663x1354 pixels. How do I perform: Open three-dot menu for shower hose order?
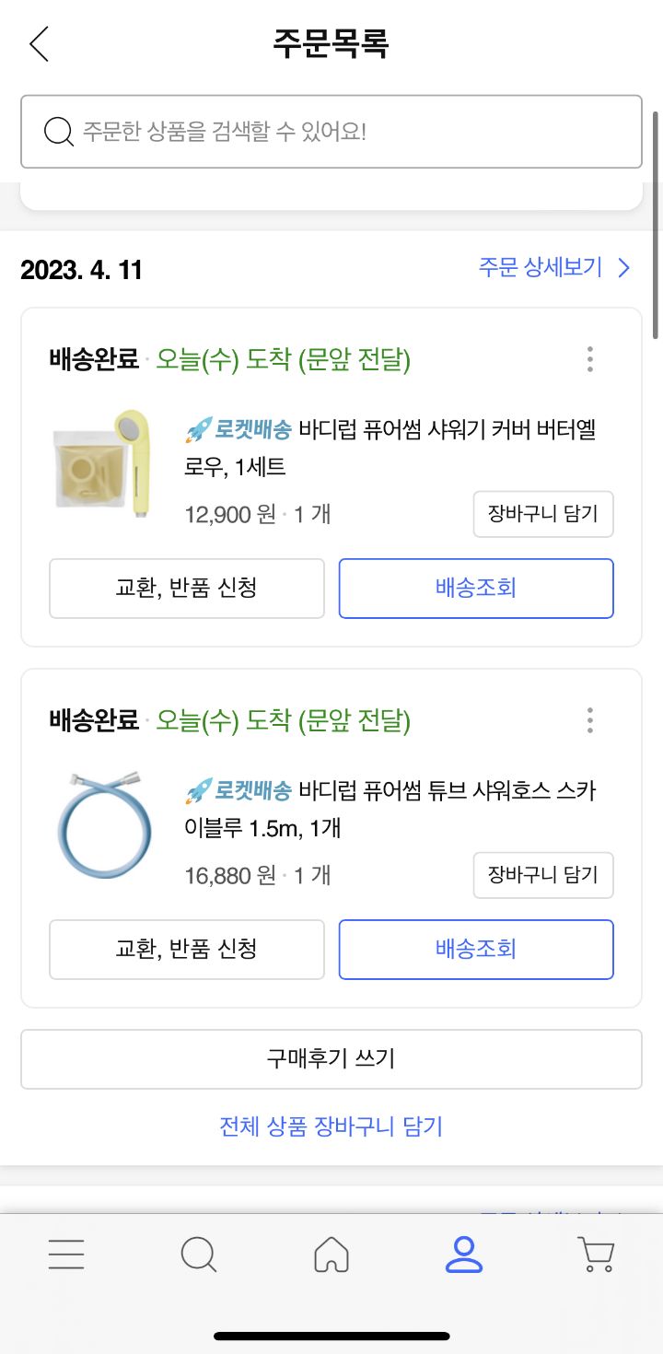(590, 720)
